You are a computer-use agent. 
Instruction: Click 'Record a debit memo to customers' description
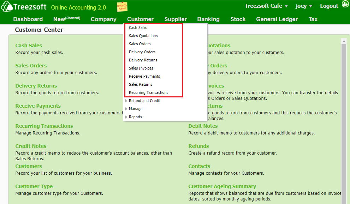pyautogui.click(x=251, y=133)
